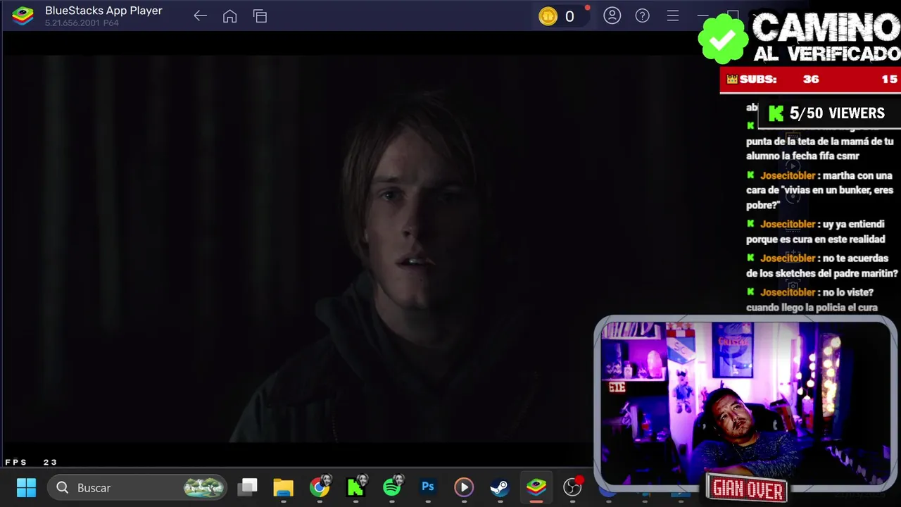901x507 pixels.
Task: Open OBS Studio from the taskbar
Action: [573, 487]
